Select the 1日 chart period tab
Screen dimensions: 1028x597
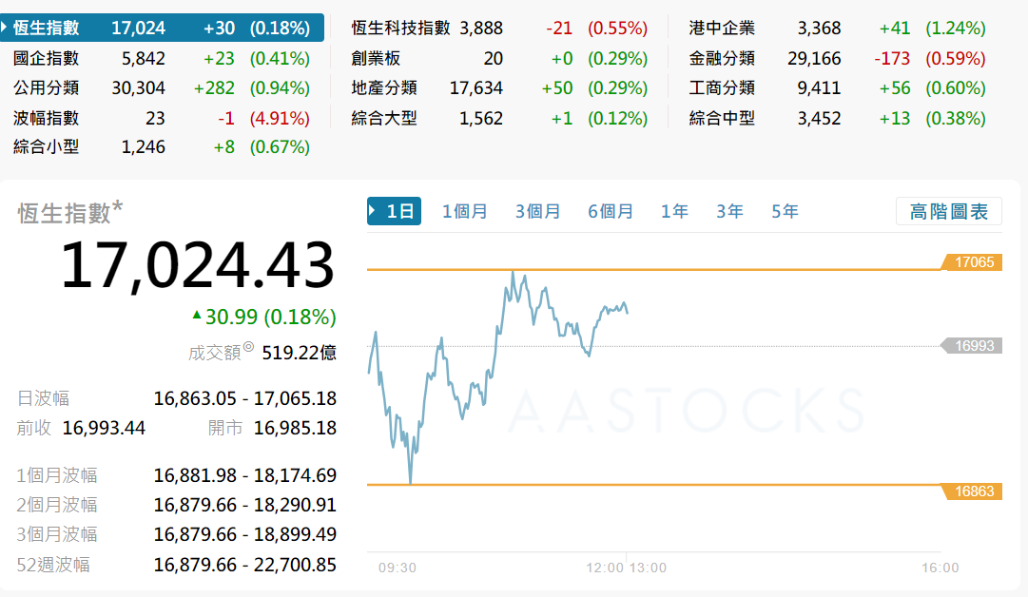[x=395, y=211]
